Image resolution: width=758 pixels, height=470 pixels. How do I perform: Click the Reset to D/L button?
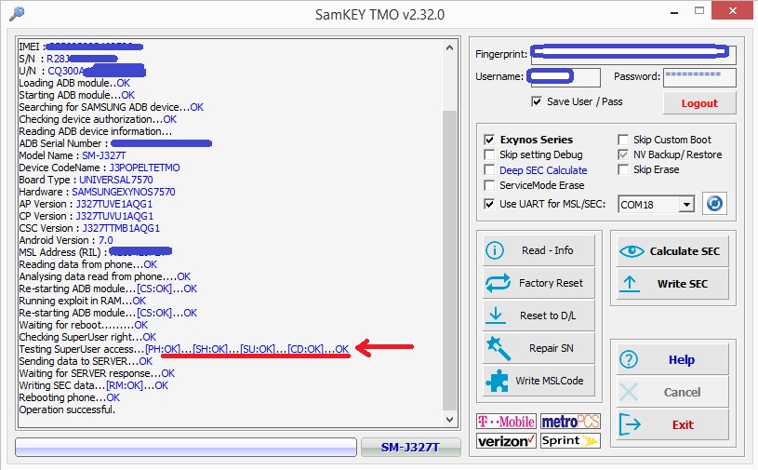pos(539,316)
